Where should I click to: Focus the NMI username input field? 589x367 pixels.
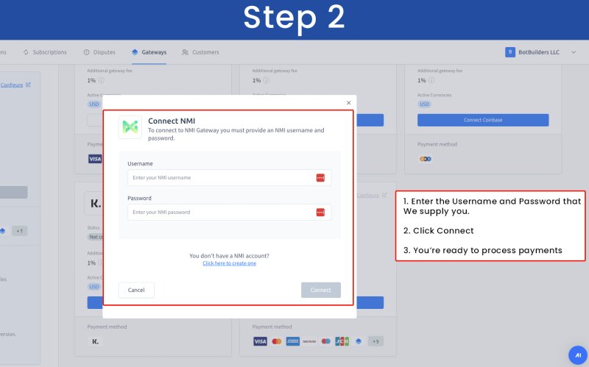pyautogui.click(x=229, y=177)
